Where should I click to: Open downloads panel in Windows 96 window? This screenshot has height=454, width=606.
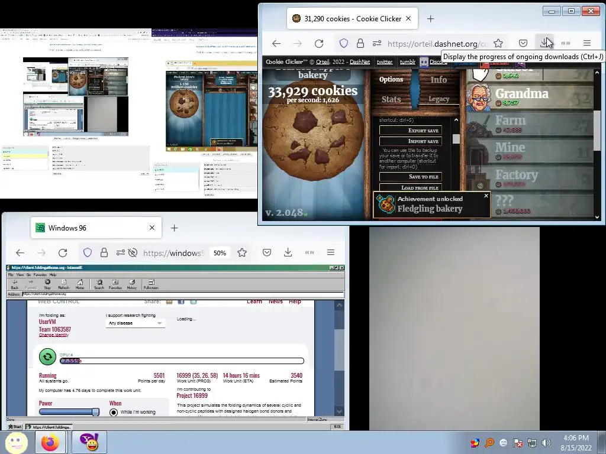(x=288, y=252)
